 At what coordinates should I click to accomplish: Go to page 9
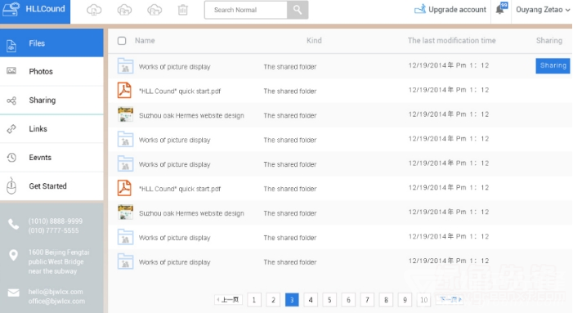[405, 300]
